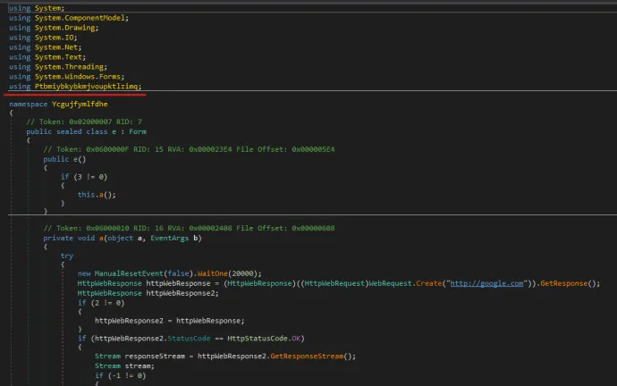
Task: Click System.IO in using directives
Action: click(x=54, y=38)
